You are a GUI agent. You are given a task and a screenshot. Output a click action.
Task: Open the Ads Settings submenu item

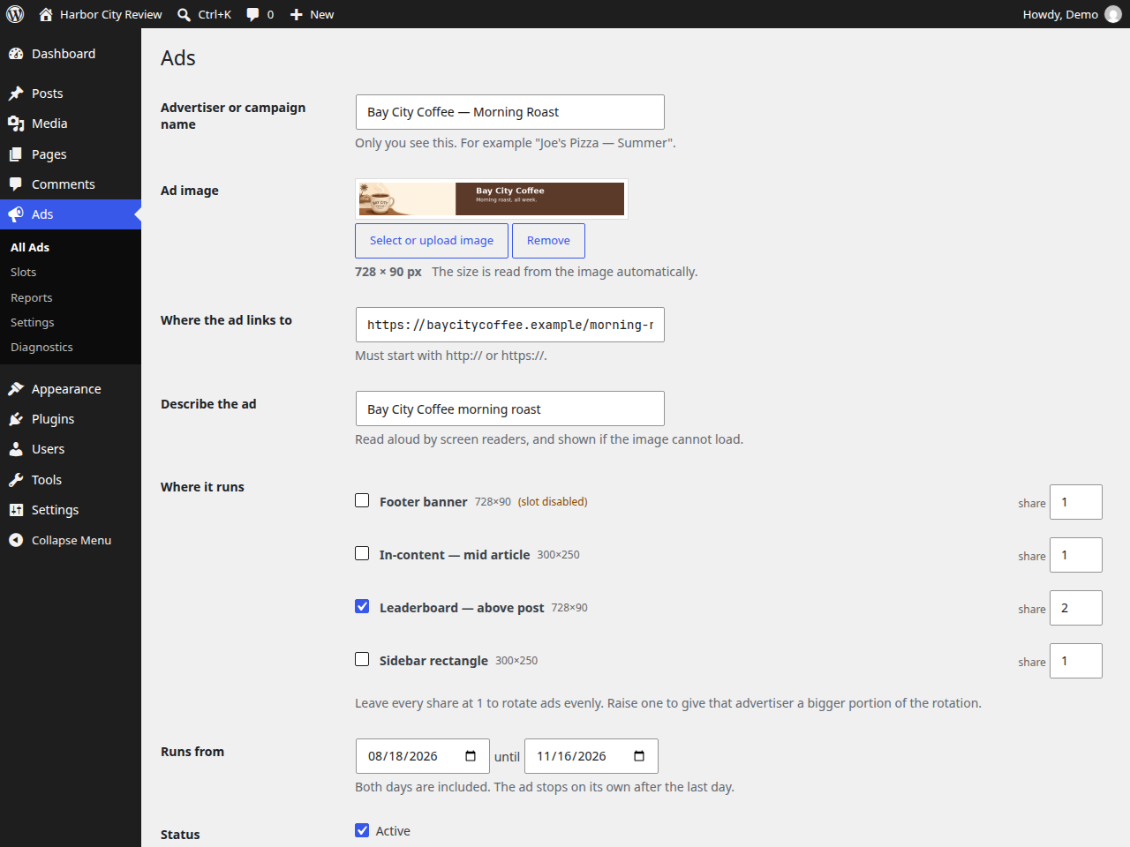71,323
